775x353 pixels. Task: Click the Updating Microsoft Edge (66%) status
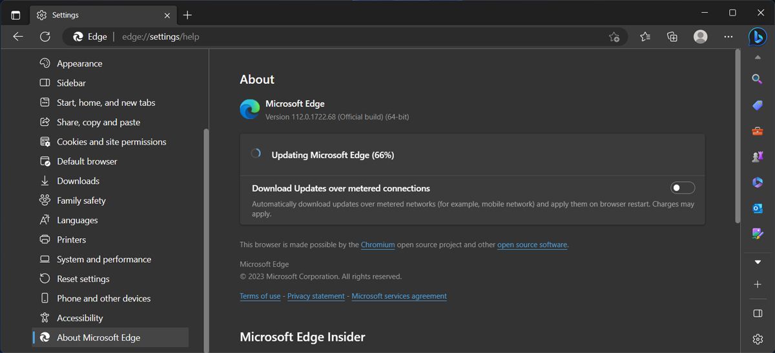click(x=333, y=155)
